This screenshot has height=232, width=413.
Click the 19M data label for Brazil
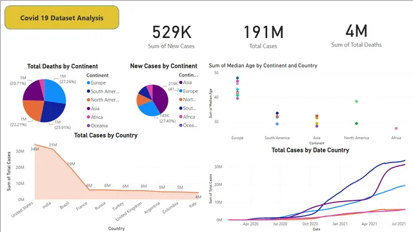71,164
